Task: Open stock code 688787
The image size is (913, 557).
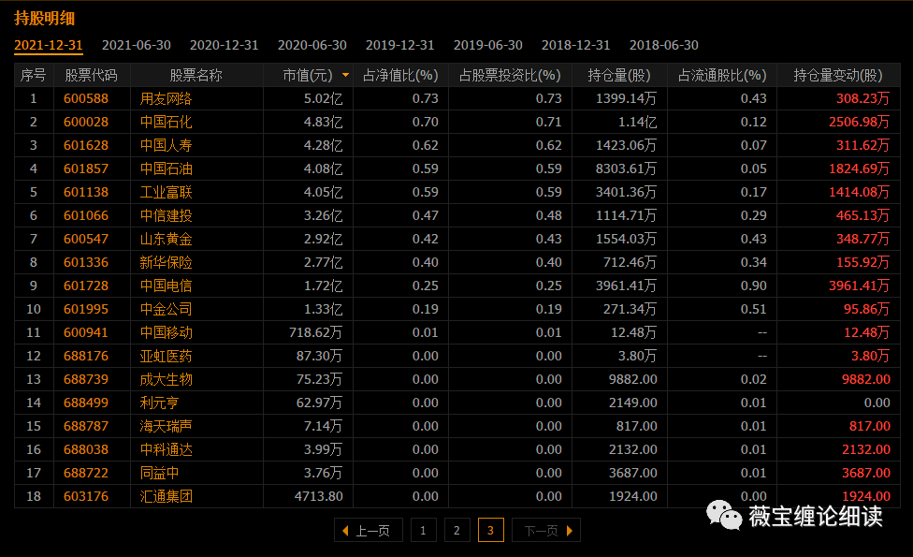Action: pos(86,426)
